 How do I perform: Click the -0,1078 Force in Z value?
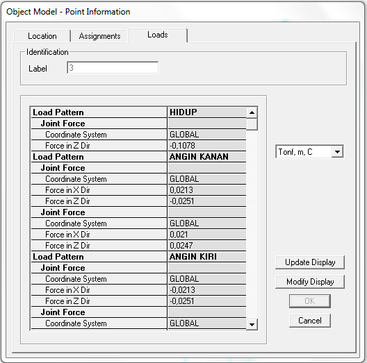207,146
